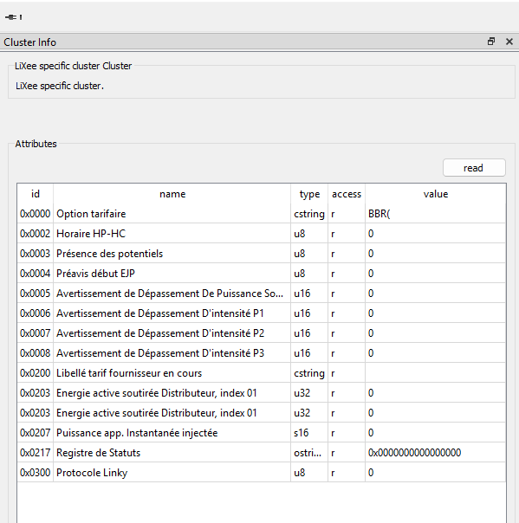Click the Registre de Statuts hex value
This screenshot has width=519, height=523.
coord(414,453)
